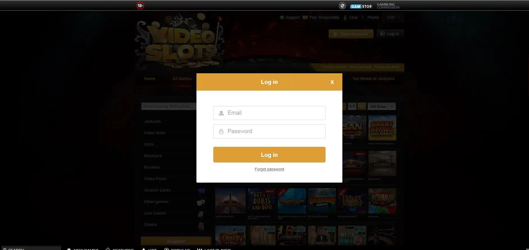
Task: Select Scratch Cards in the sidebar
Action: [x=157, y=190]
